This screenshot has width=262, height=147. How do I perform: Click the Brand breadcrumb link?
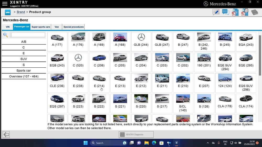[21, 12]
